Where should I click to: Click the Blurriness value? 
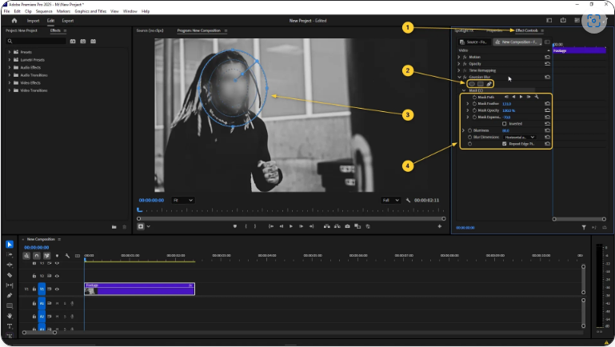click(505, 130)
